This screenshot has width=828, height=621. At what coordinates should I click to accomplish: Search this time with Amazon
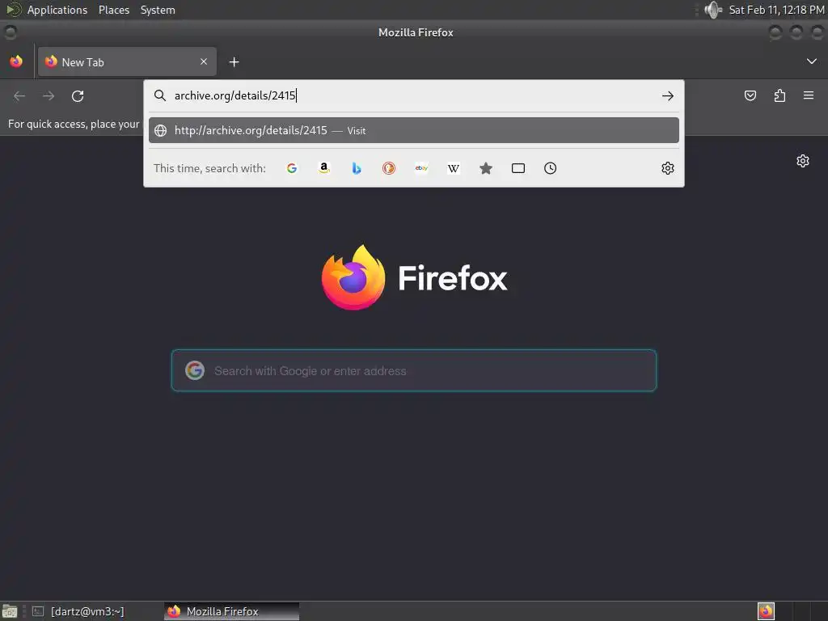[x=324, y=168]
